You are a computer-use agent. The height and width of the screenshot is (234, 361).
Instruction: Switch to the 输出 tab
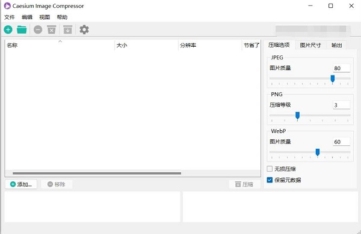336,45
